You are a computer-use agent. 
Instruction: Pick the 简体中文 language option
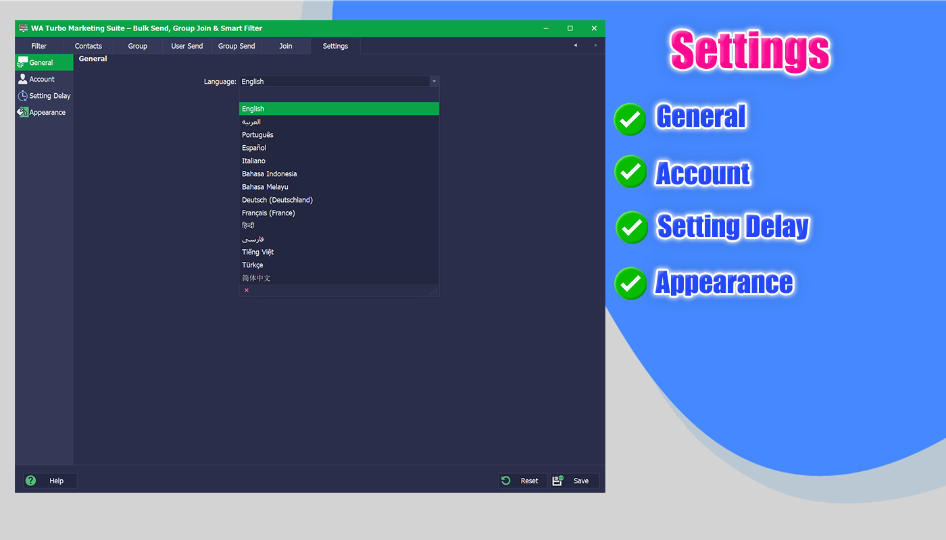click(339, 278)
